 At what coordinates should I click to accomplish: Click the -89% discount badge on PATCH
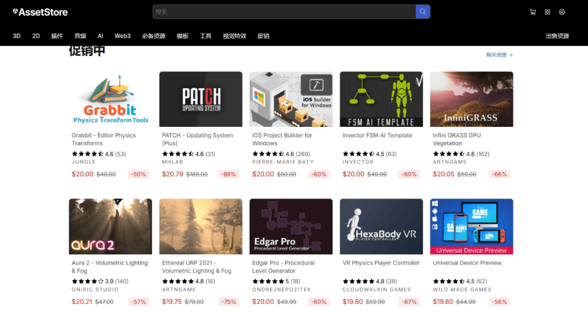point(228,174)
